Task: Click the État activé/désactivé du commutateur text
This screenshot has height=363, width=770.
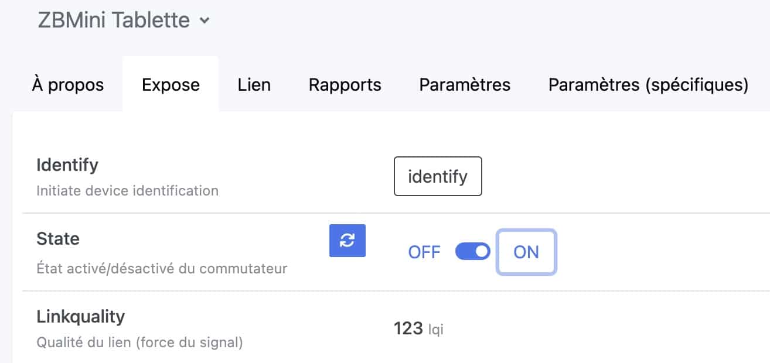Action: point(162,269)
